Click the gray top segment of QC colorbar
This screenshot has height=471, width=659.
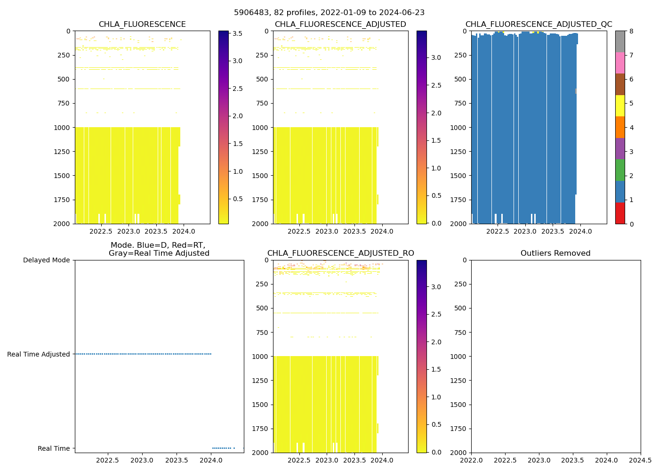coord(620,41)
